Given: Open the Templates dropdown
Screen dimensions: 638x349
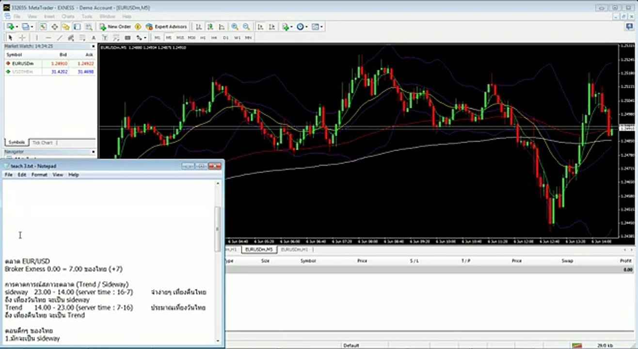Looking at the screenshot, I should [317, 27].
